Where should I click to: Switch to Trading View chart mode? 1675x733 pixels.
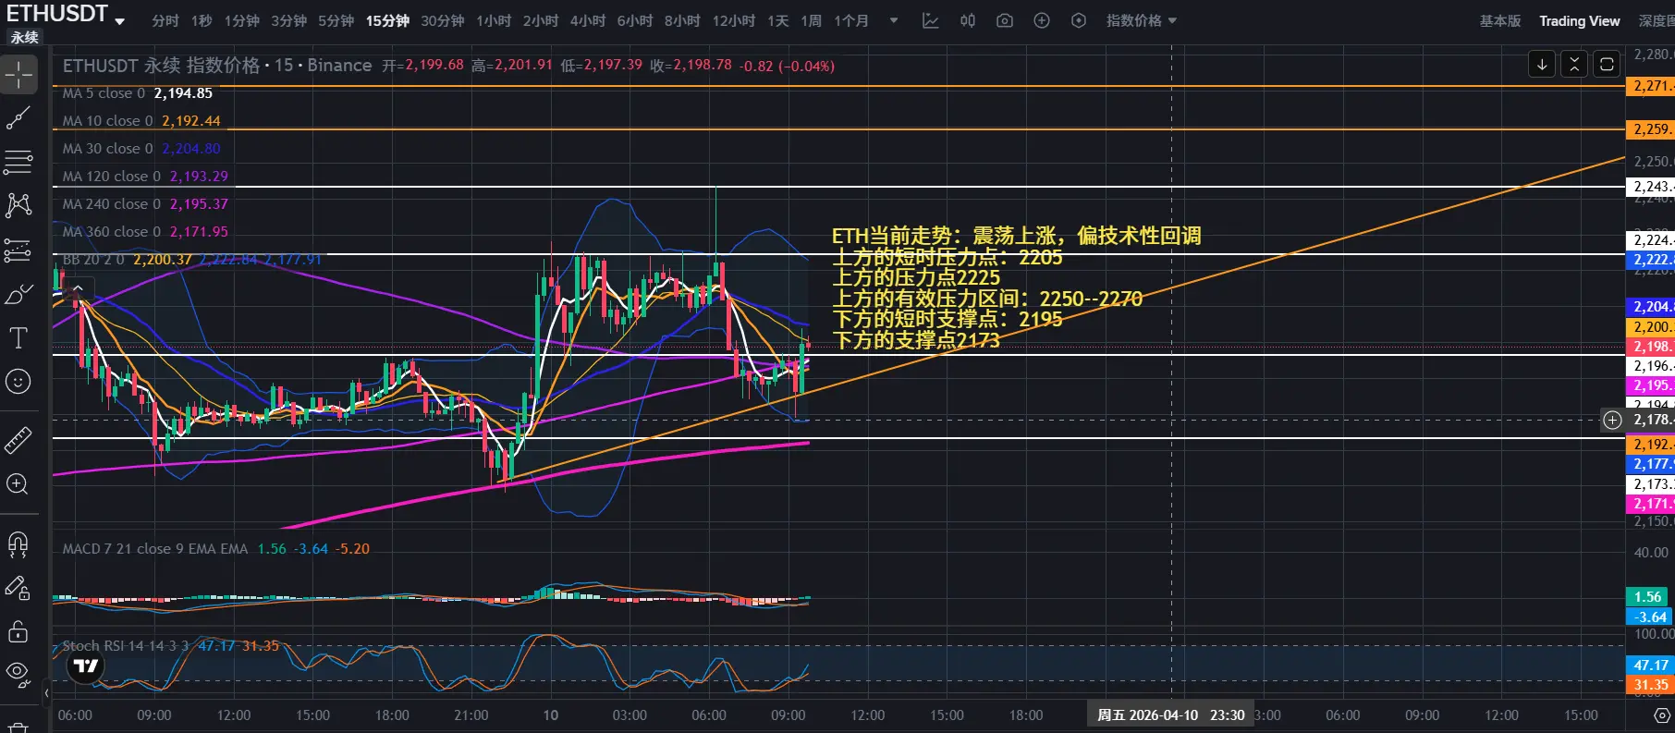1579,20
